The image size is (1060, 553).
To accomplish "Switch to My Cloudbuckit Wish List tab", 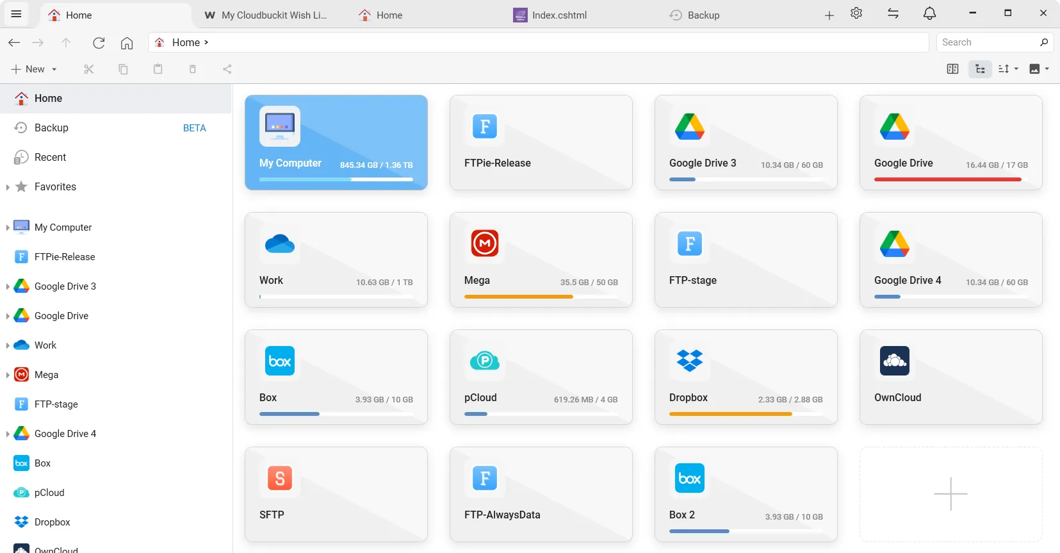I will point(266,15).
